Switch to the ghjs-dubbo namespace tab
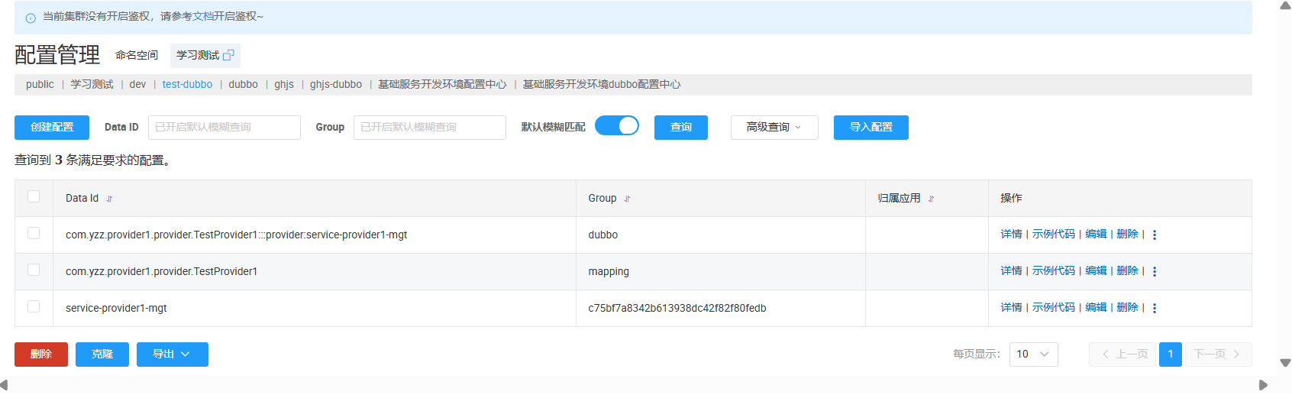The height and width of the screenshot is (395, 1292). tap(336, 85)
